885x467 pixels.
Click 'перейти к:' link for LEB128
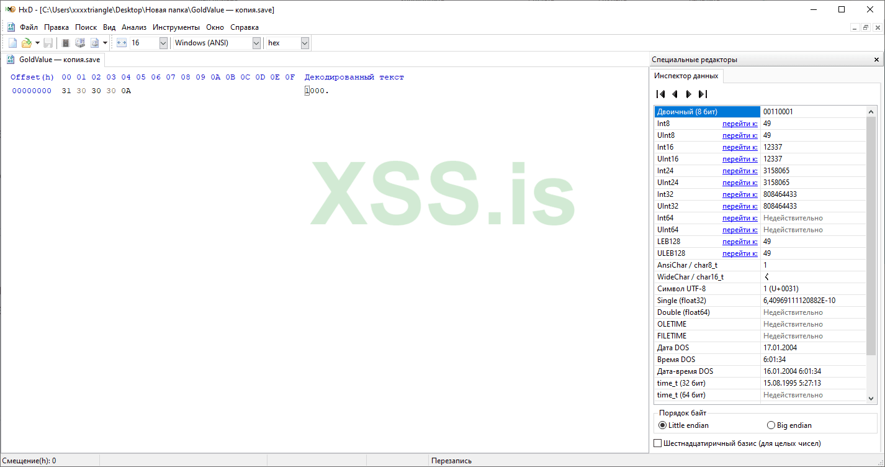tap(740, 242)
